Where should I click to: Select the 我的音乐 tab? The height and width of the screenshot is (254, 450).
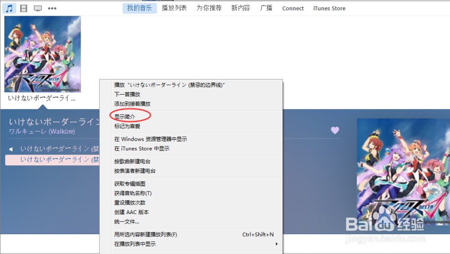click(x=139, y=8)
